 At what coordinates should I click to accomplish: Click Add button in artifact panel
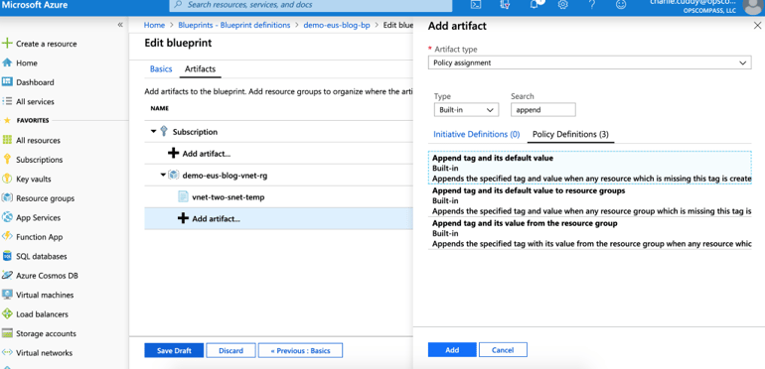coord(452,350)
